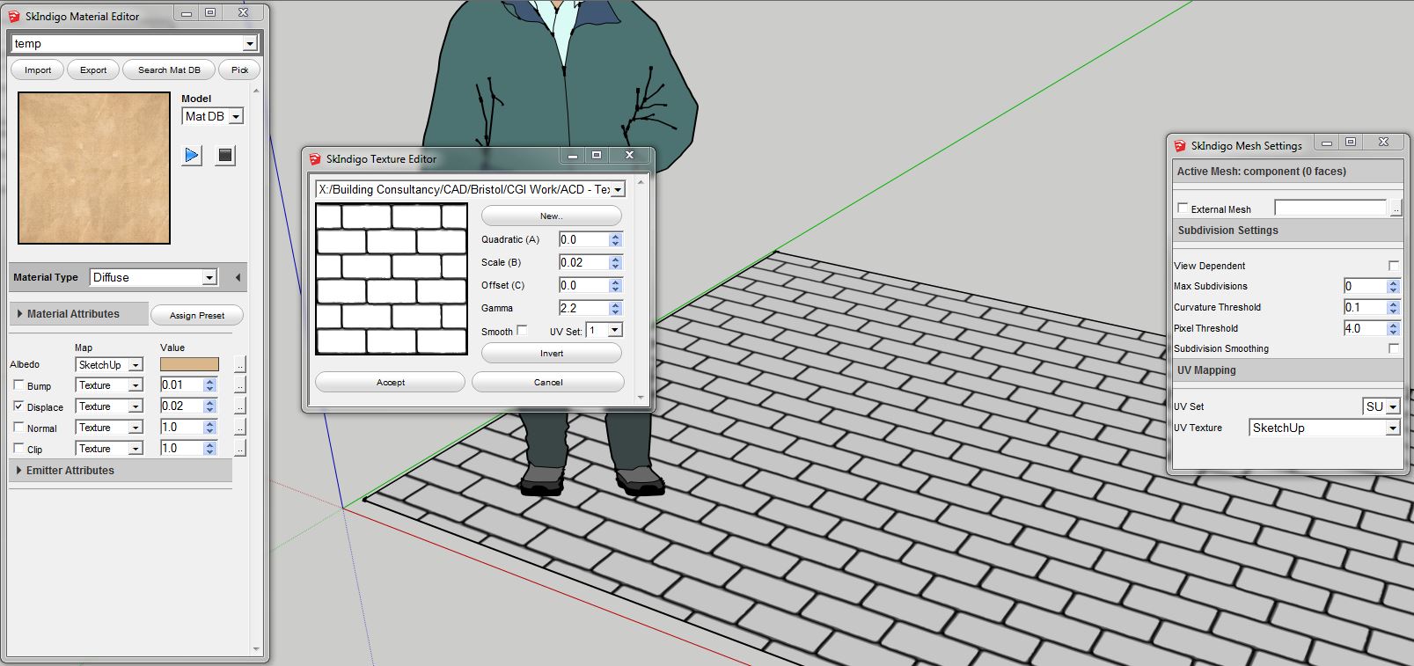Open the Material Type Diffuse dropdown
Screen dimensions: 1414x666
point(154,278)
